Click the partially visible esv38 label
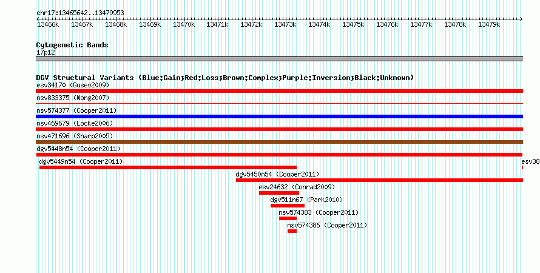This screenshot has height=273, width=540. (x=531, y=161)
